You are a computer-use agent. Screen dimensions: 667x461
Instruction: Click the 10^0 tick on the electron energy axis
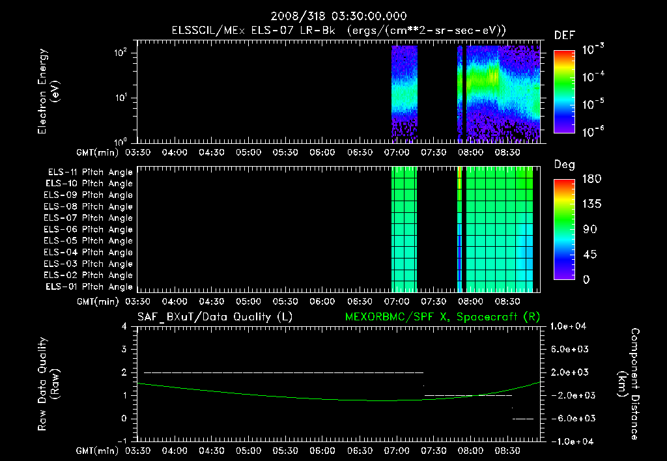point(121,141)
